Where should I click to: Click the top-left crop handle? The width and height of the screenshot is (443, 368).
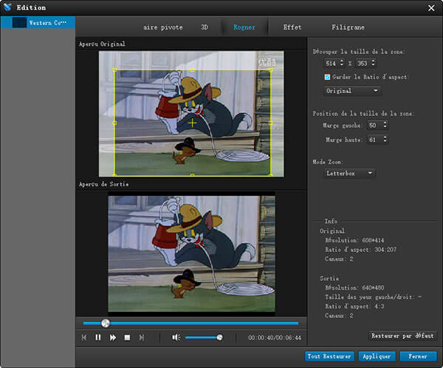coord(114,70)
